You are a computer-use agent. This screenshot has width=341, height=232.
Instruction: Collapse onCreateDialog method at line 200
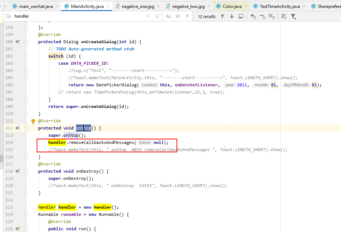click(x=26, y=42)
